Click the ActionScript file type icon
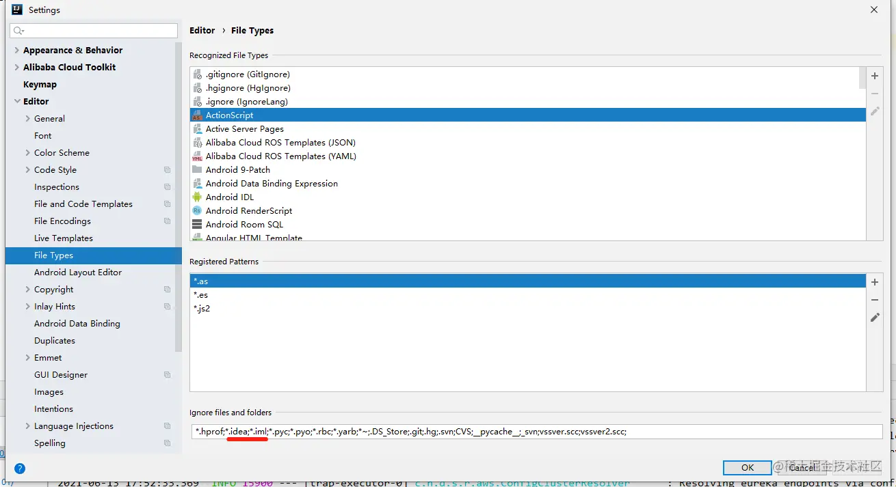This screenshot has height=487, width=896. click(x=197, y=115)
